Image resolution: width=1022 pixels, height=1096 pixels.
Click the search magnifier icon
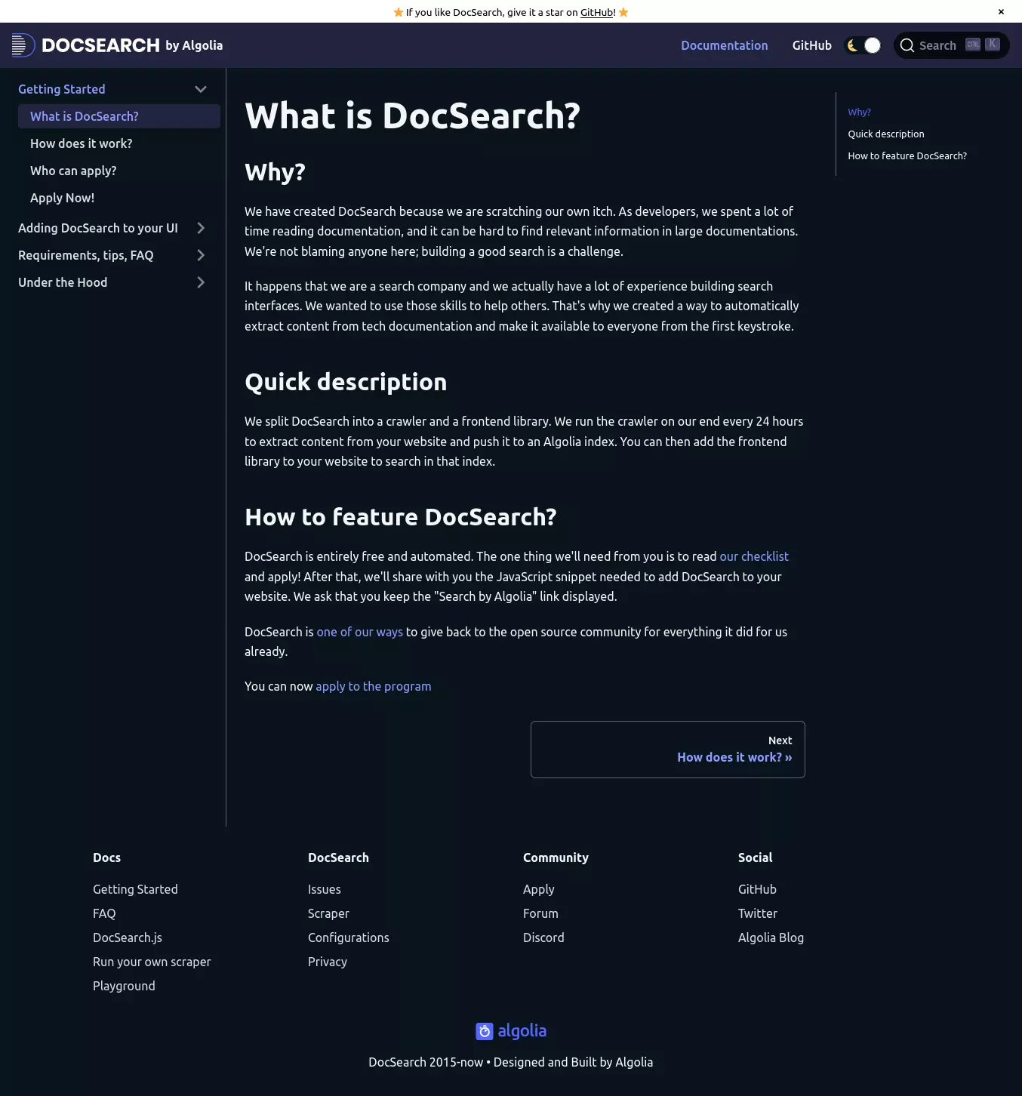pyautogui.click(x=907, y=45)
